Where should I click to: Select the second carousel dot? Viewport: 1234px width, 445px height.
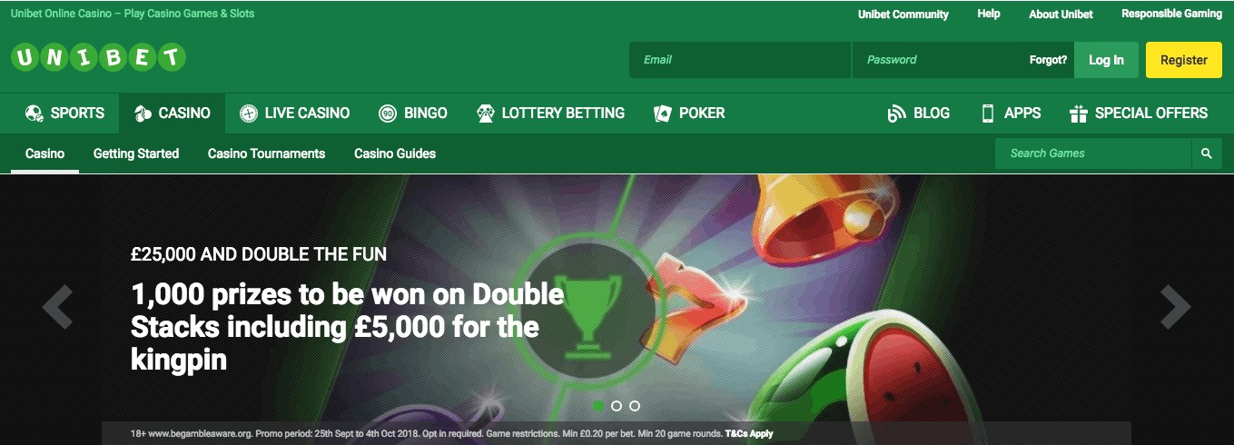[x=617, y=406]
